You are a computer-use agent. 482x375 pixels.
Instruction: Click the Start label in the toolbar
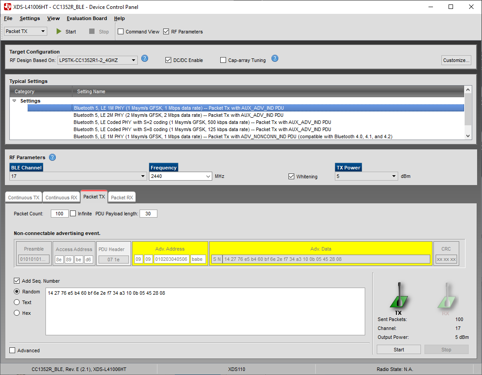[x=71, y=32]
